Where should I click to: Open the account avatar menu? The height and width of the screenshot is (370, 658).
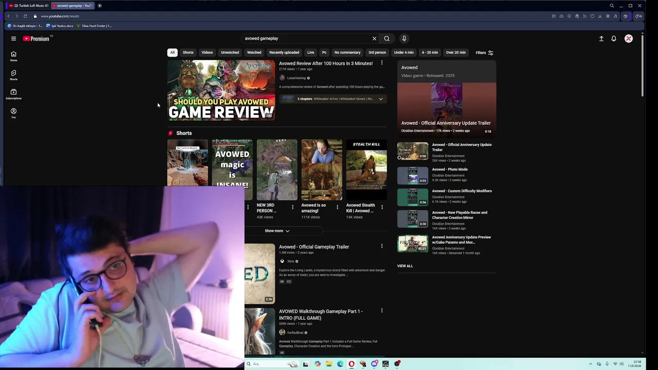(x=628, y=39)
